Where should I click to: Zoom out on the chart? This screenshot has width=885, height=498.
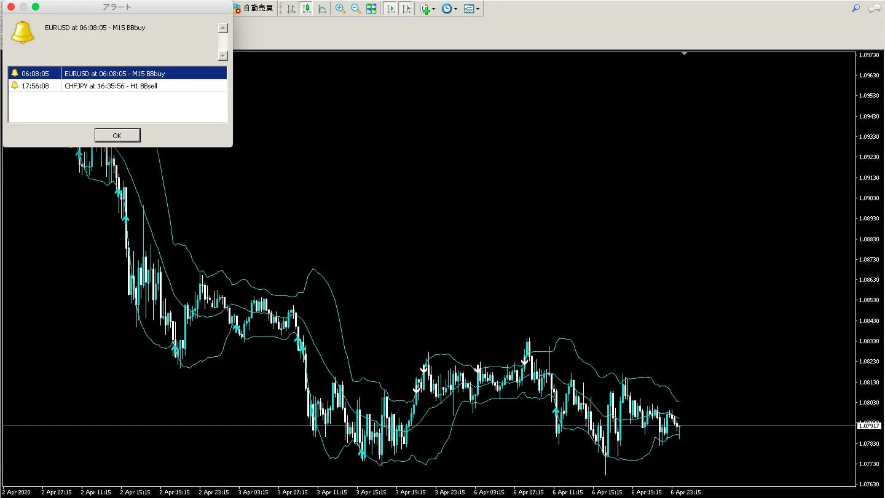point(355,9)
